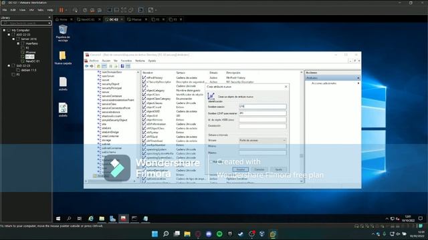Click the up-folder icon in MMC toolbar

[98, 66]
